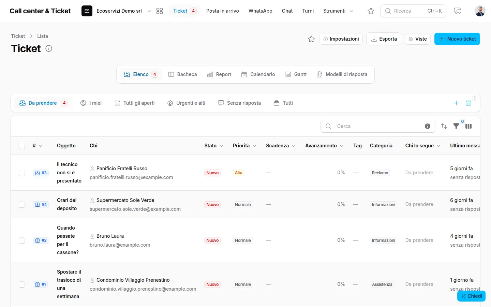
Task: Open ticket number #2 badge
Action: [41, 240]
